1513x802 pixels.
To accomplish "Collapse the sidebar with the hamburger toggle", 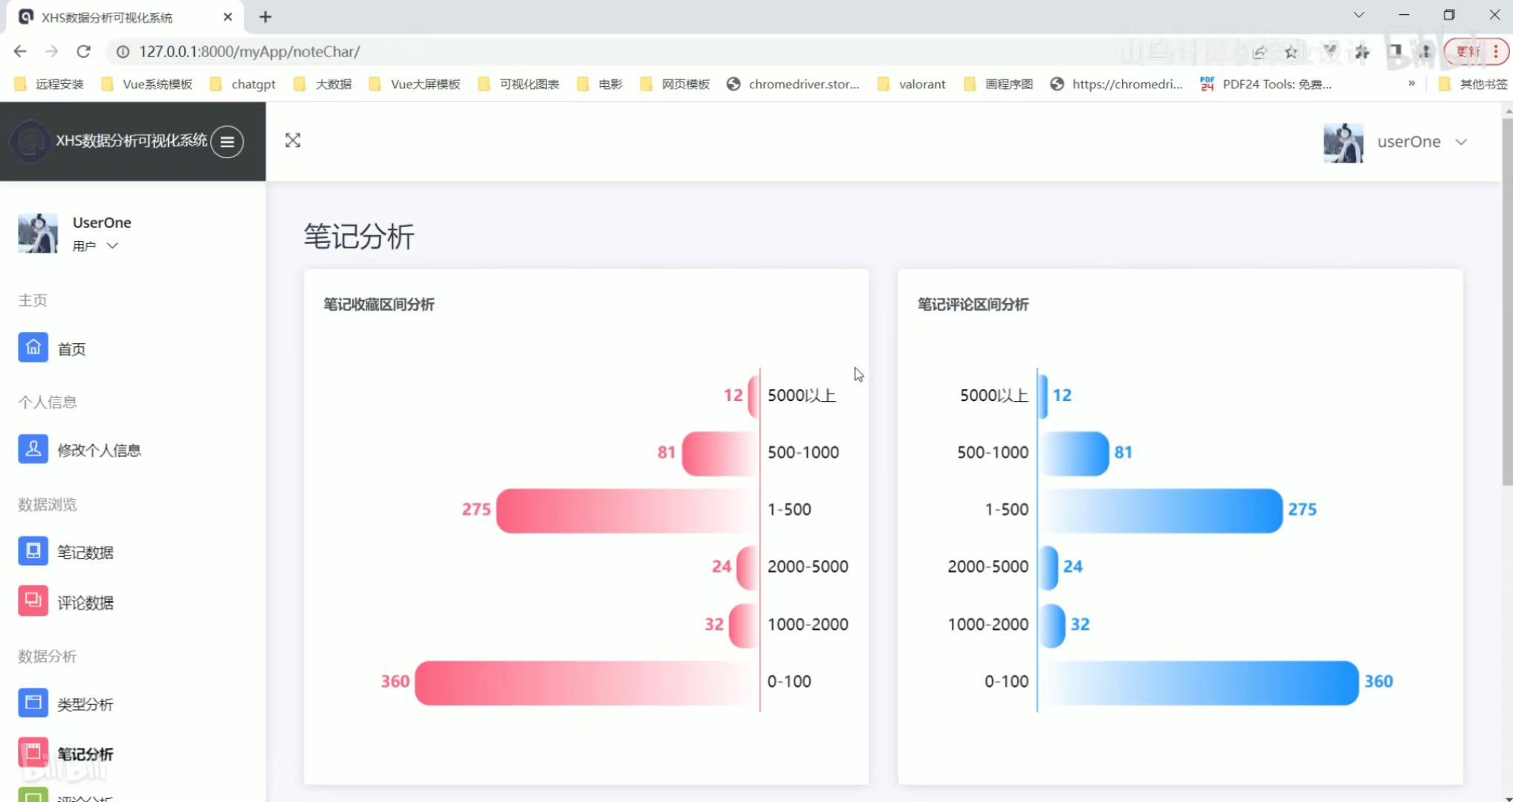I will tap(227, 141).
